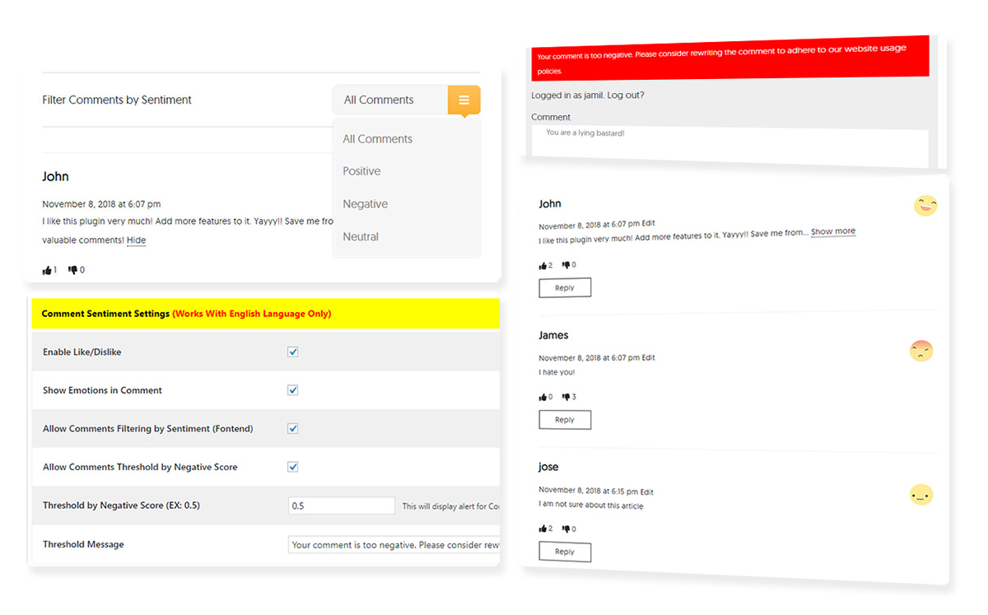Click the thumbs up icon on jose's comment
The width and height of the screenshot is (988, 615).
pyautogui.click(x=543, y=528)
